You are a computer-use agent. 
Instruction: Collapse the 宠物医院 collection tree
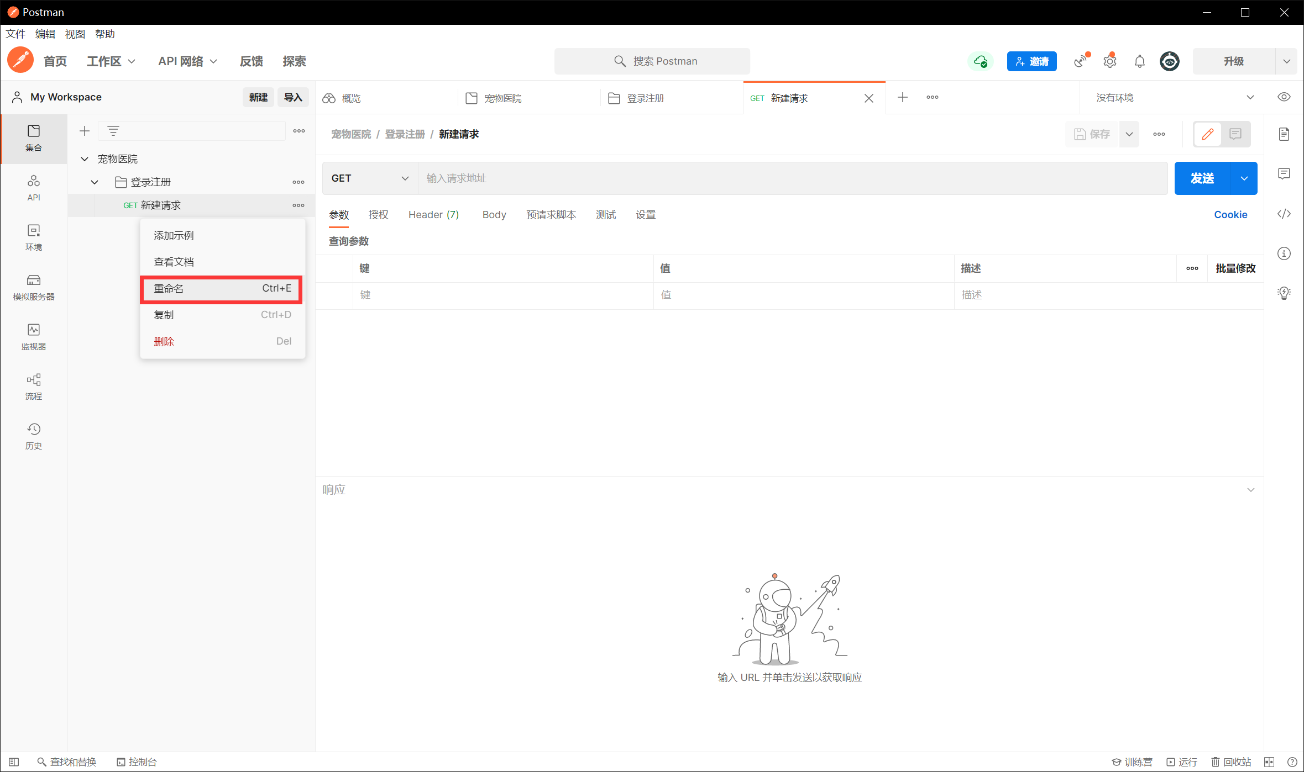point(85,159)
